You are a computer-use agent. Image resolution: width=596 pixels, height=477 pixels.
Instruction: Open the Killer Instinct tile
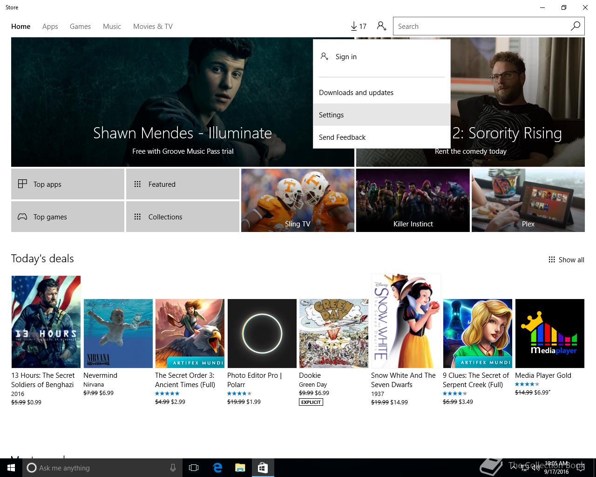coord(413,200)
